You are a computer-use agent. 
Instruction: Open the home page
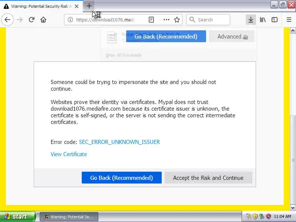(x=43, y=20)
